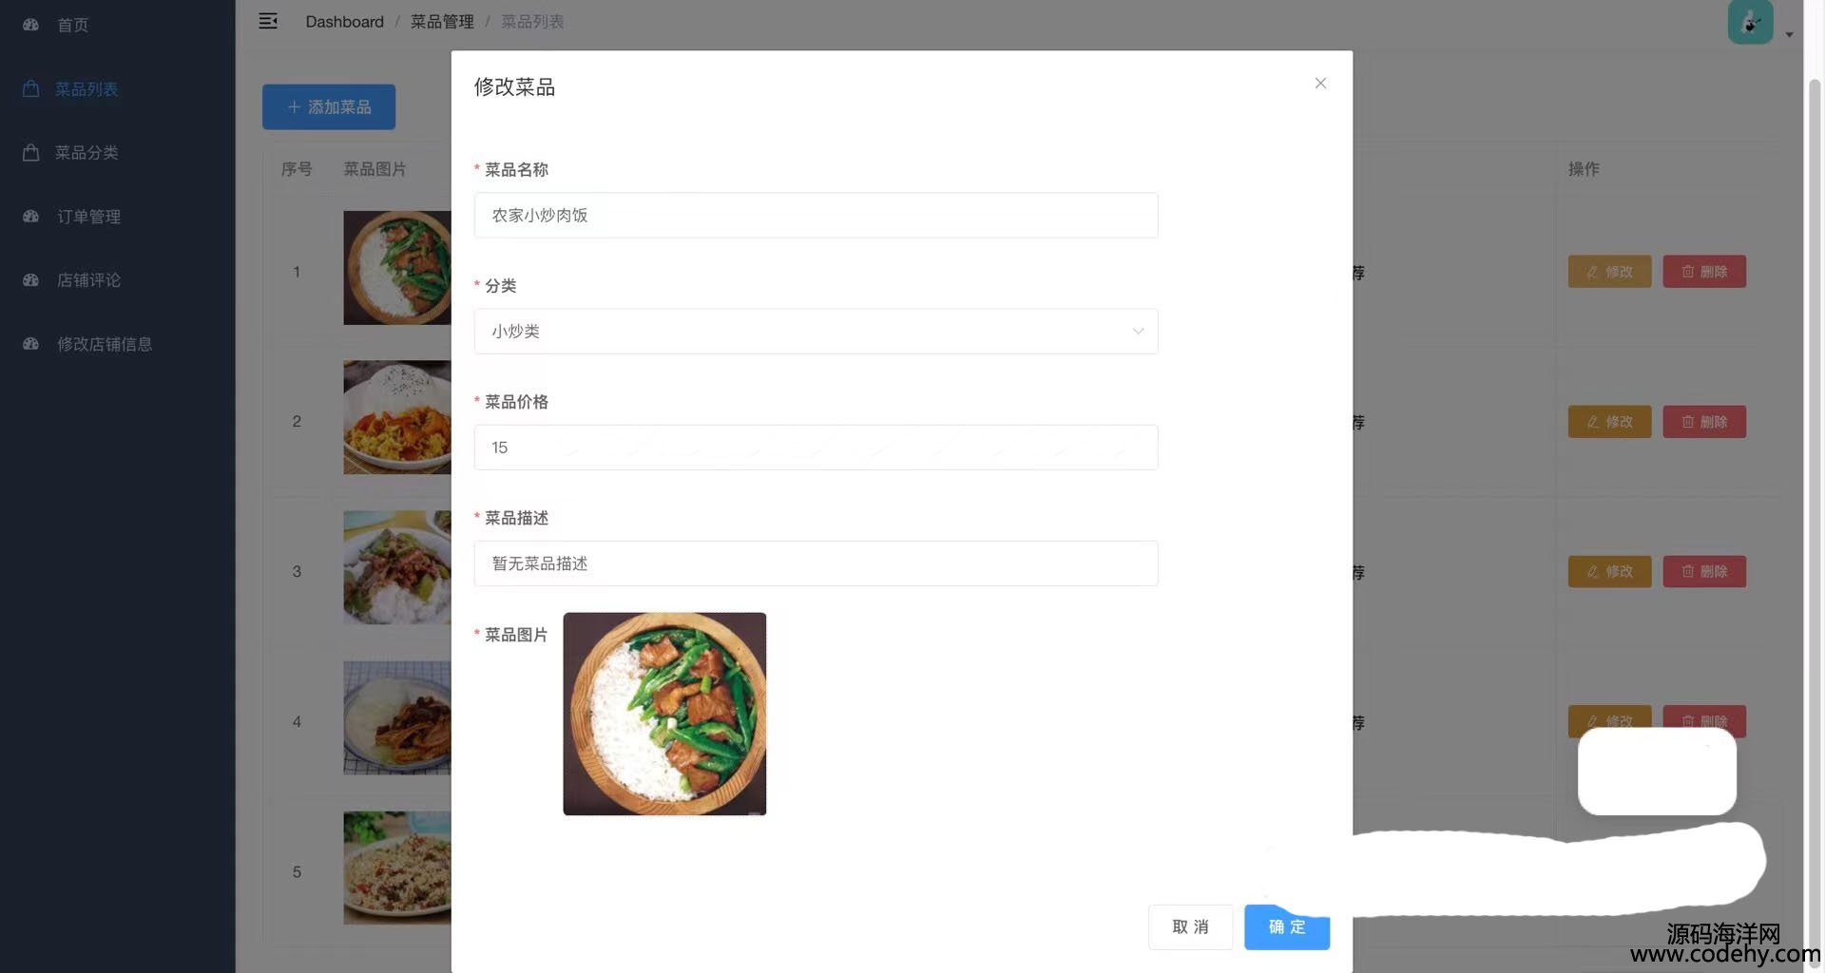Click the 首页 dashboard icon in sidebar
1825x973 pixels.
pyautogui.click(x=31, y=25)
